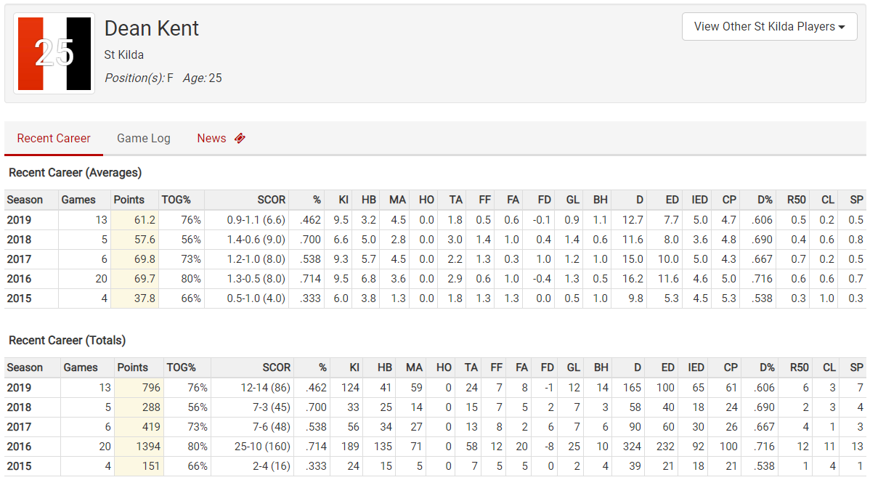Select 2015 row in Averages table
Image resolution: width=870 pixels, height=480 pixels.
click(20, 298)
